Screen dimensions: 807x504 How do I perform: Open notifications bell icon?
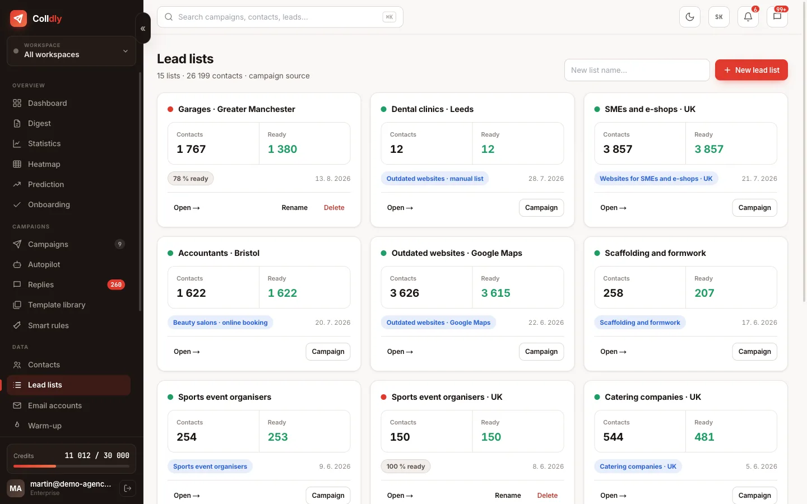point(748,17)
